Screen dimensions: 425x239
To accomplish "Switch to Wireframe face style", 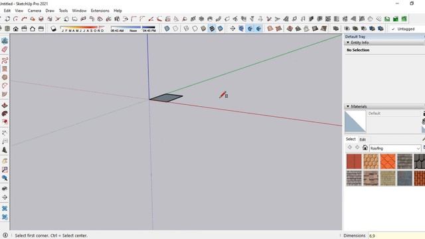I will pos(186,29).
